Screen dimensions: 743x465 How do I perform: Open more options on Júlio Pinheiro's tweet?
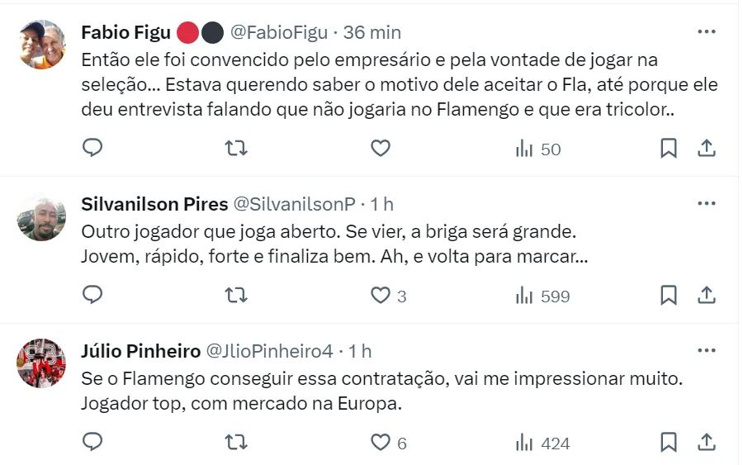[707, 351]
